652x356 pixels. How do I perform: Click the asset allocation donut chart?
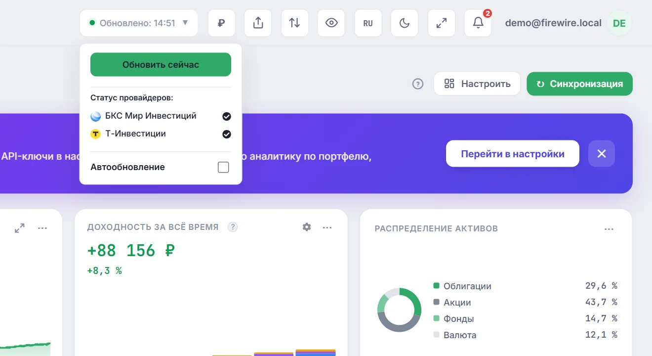click(x=399, y=310)
